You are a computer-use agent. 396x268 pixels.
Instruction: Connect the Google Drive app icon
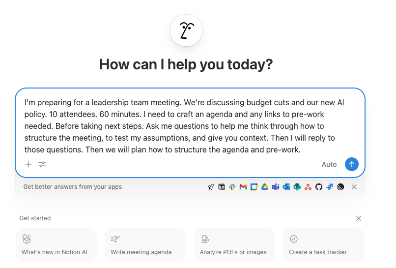pyautogui.click(x=264, y=187)
